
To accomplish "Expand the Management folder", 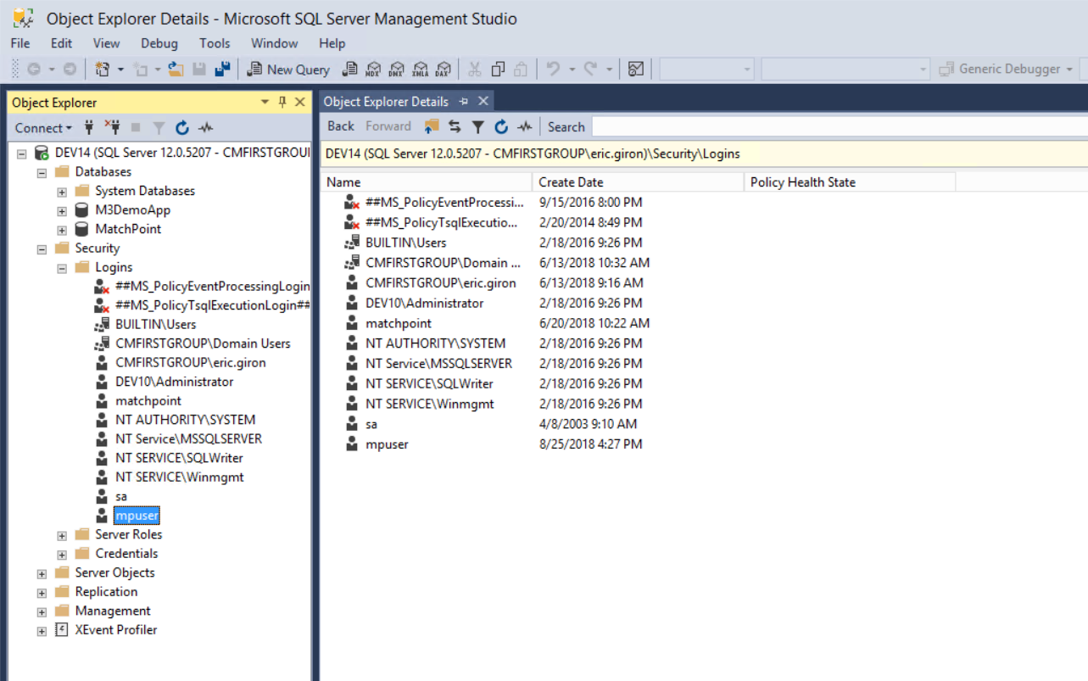I will pyautogui.click(x=42, y=611).
